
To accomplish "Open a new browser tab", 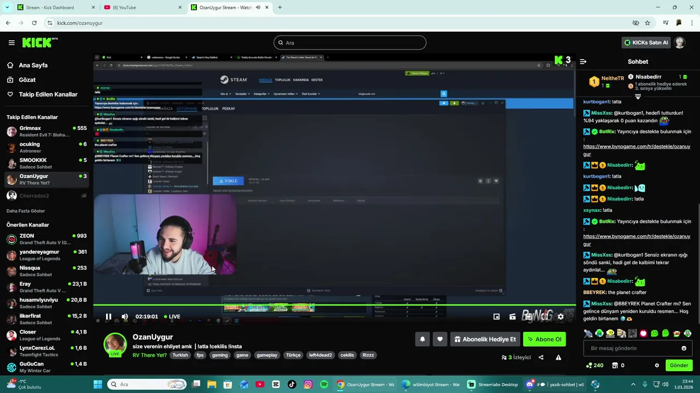I will point(279,7).
